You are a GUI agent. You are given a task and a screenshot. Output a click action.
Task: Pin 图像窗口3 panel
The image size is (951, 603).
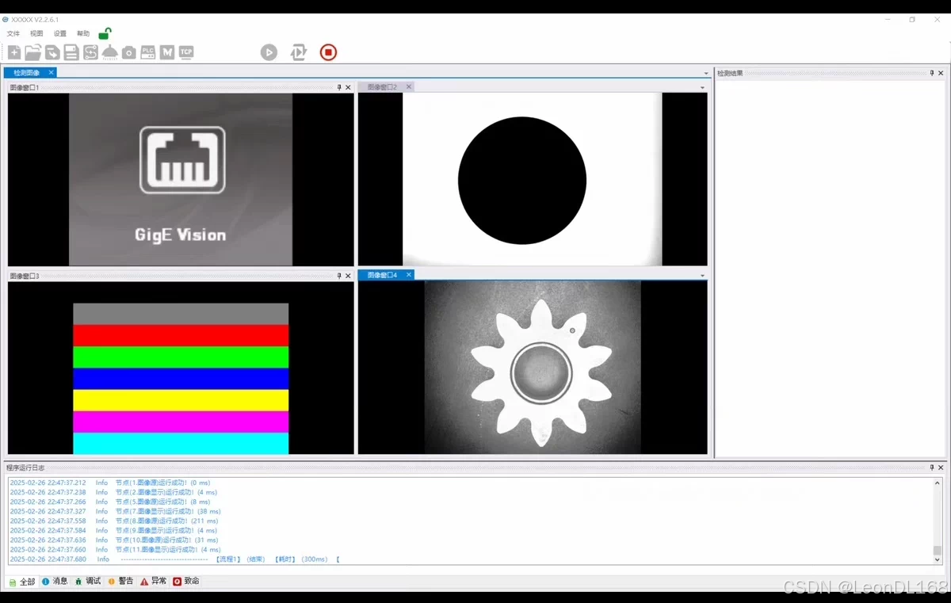[x=339, y=276]
